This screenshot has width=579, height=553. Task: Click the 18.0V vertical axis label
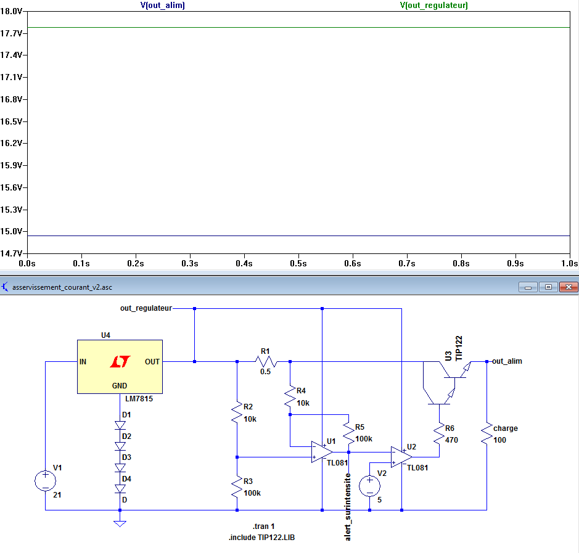12,12
